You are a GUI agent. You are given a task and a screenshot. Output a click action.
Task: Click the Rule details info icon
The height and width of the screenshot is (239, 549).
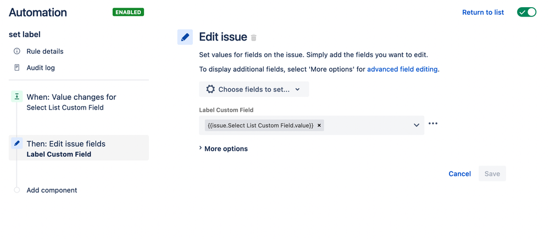[x=17, y=52]
